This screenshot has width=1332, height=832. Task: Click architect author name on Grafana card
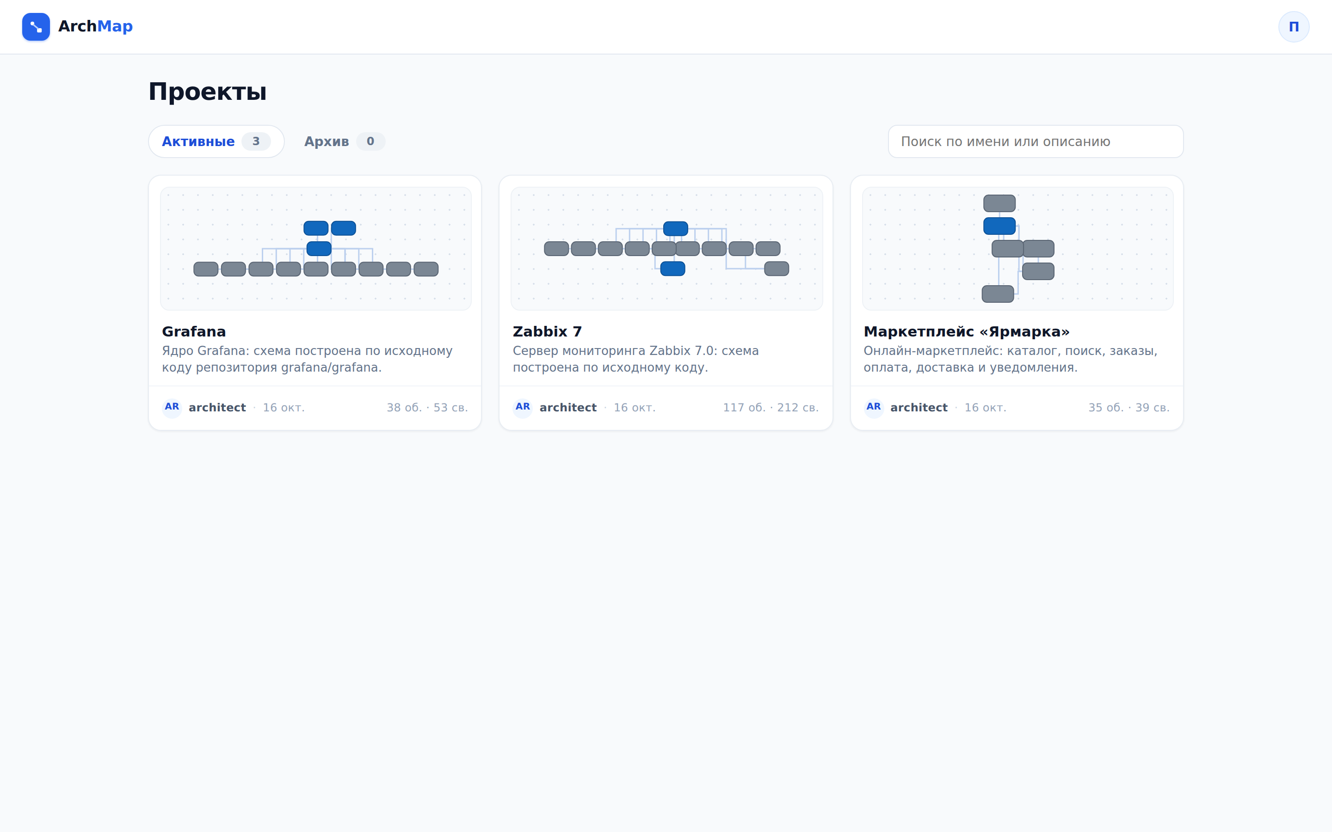click(217, 408)
